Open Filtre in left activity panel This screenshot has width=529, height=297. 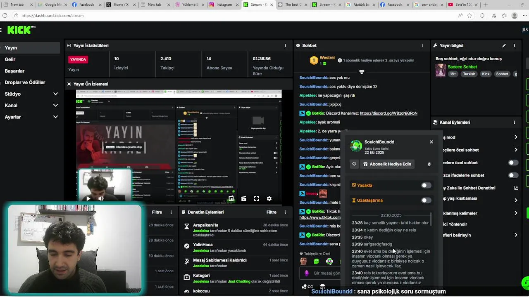157,212
